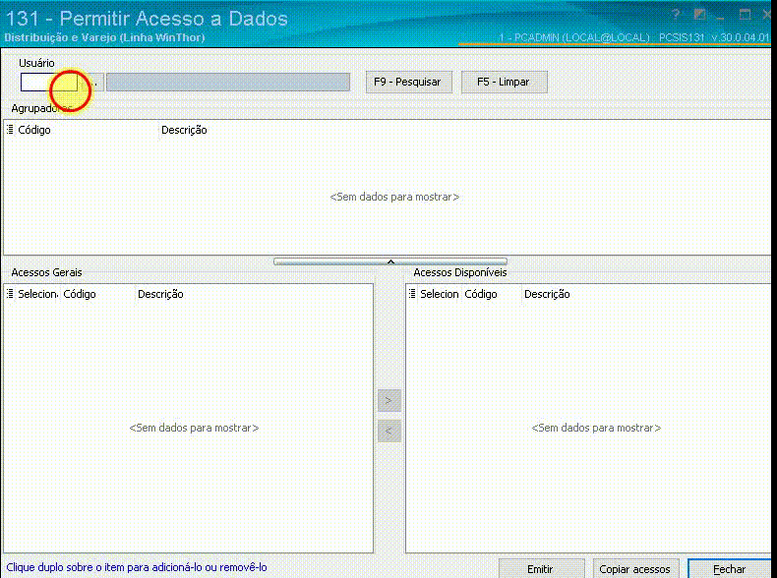Click the Copiar acessos button
This screenshot has width=777, height=578.
point(635,569)
